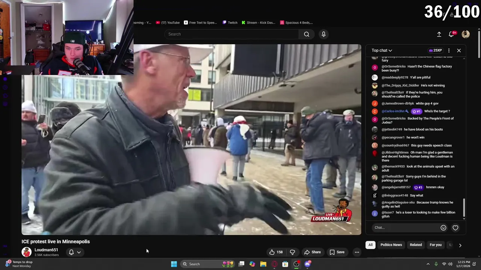
Task: Open Discord from the taskbar
Action: coord(308,264)
